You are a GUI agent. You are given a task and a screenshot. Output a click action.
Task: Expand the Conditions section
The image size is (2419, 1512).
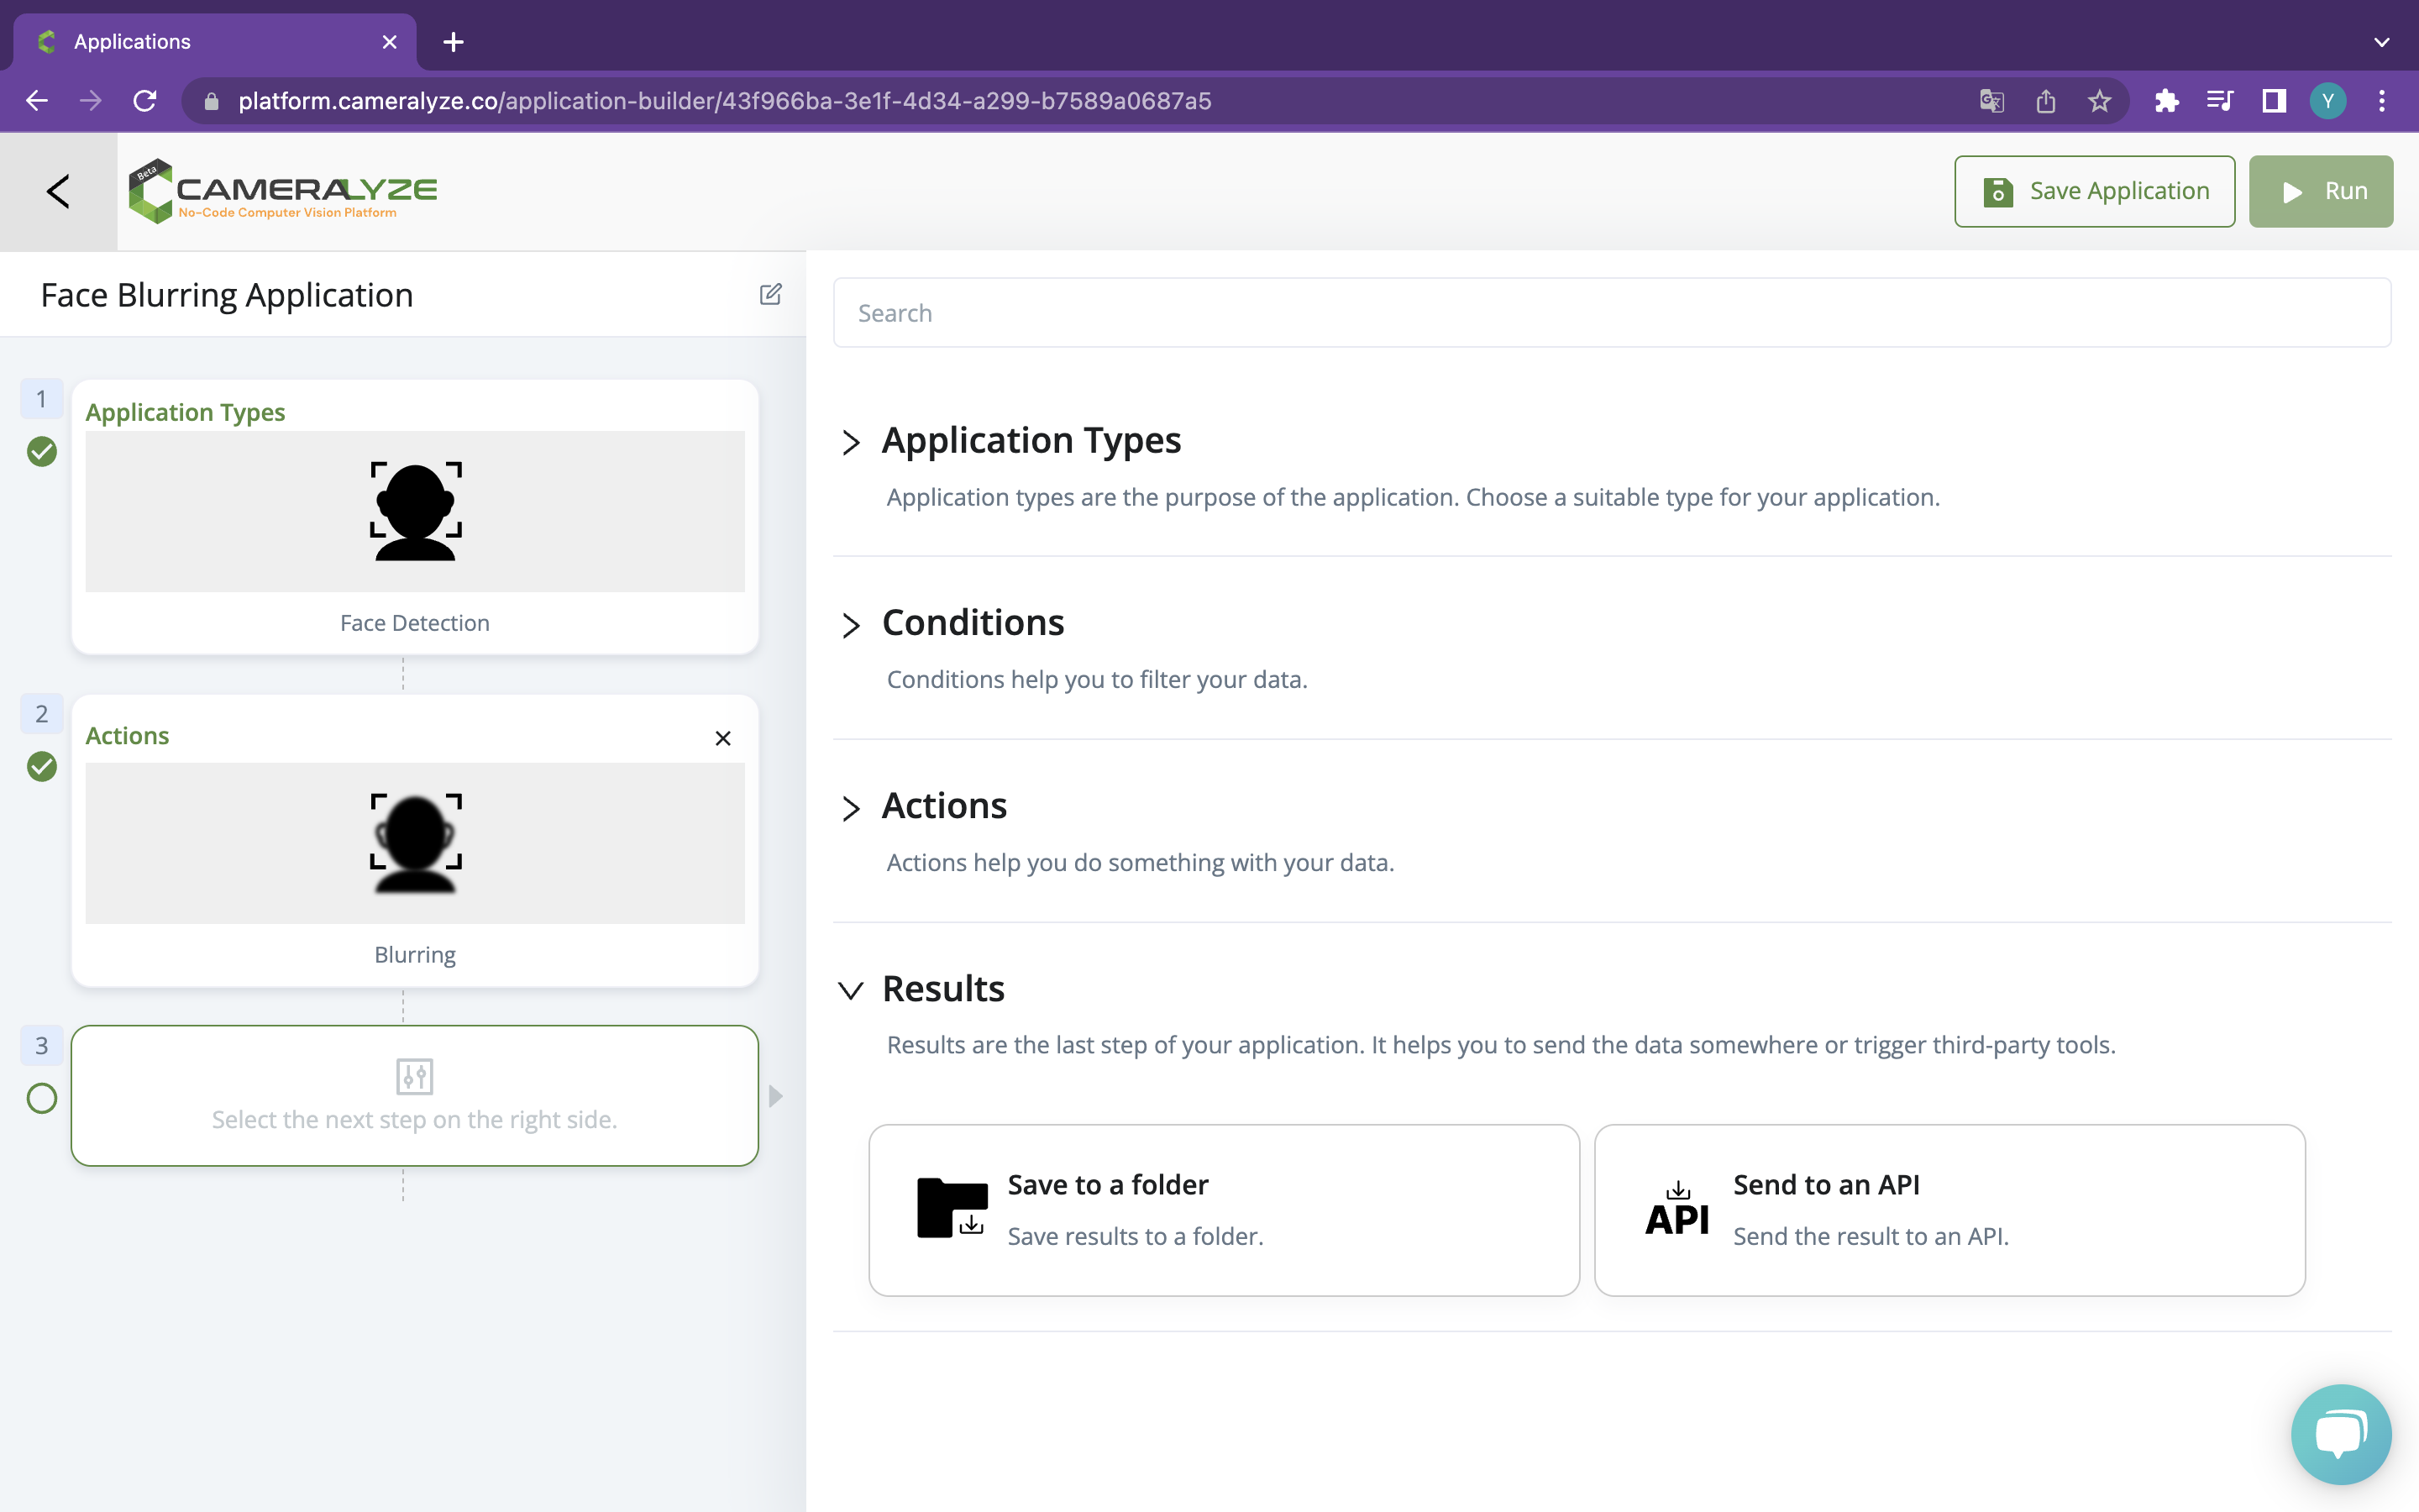851,625
